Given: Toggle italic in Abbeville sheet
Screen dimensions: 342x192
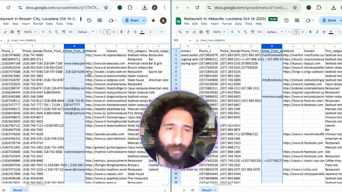Looking at the screenshot, I should pyautogui.click(x=317, y=32).
